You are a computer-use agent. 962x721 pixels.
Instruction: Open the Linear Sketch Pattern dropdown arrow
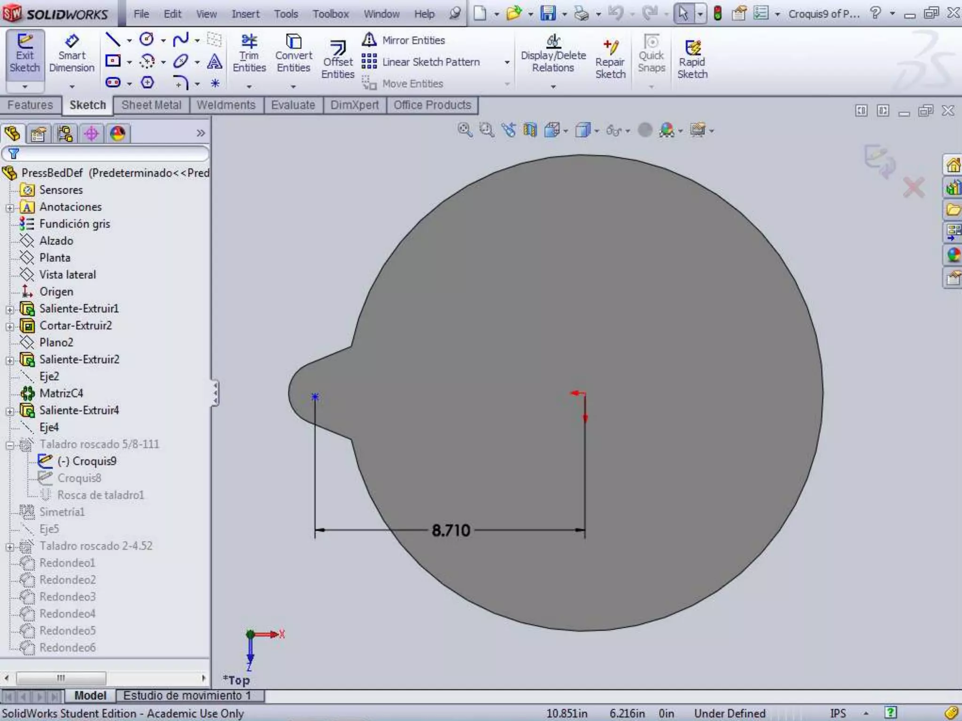tap(507, 62)
